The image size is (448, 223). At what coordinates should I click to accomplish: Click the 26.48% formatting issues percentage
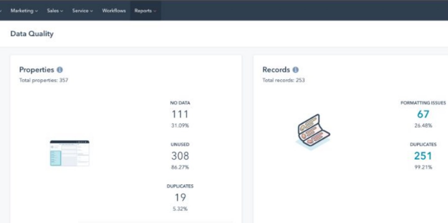[x=423, y=125]
